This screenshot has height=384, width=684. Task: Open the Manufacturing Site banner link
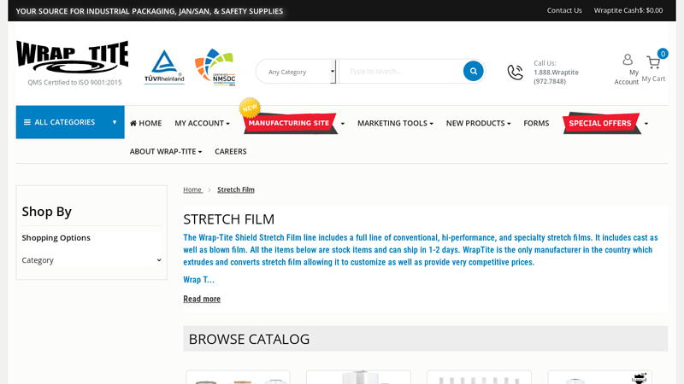point(290,123)
